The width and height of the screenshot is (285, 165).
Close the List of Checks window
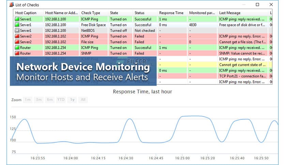pos(271,4)
